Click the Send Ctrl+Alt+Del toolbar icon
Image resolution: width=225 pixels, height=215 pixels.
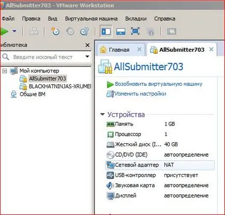coord(34,32)
